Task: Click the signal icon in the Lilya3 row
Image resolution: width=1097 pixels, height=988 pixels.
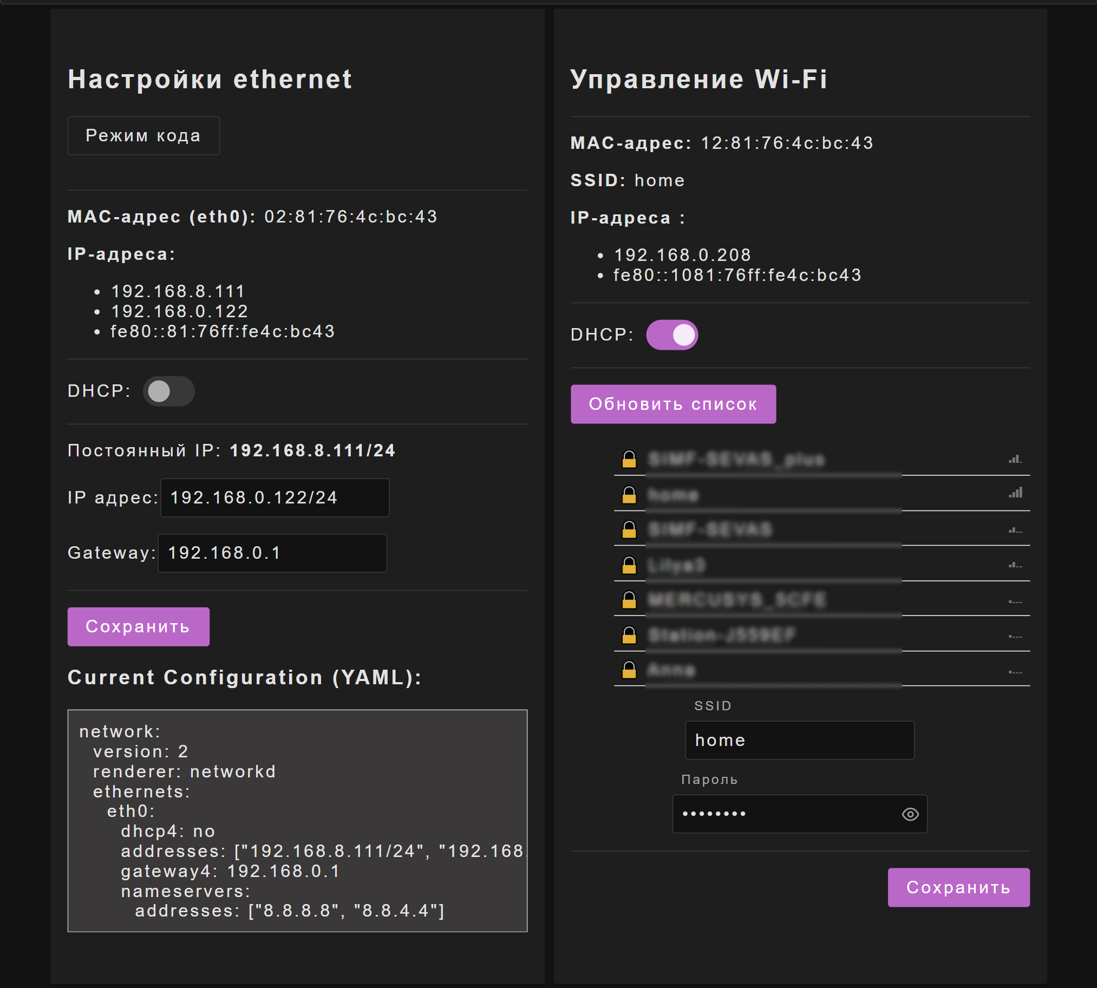Action: tap(1015, 565)
